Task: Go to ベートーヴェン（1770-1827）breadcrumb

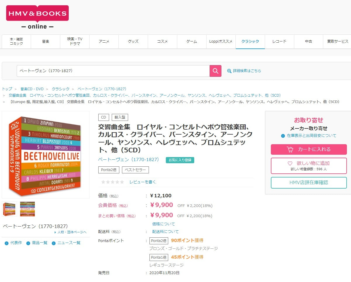Action: click(x=102, y=89)
